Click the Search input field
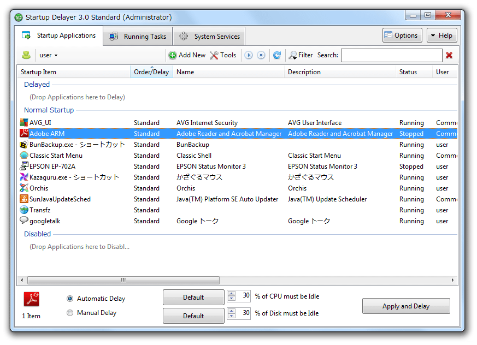 point(392,55)
